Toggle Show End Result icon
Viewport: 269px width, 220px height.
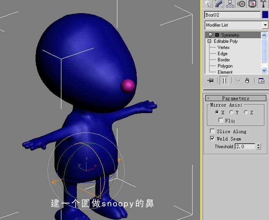224,80
